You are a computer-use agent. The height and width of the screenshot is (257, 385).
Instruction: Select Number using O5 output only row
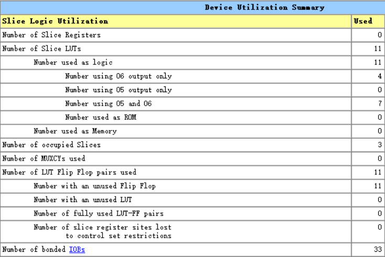pyautogui.click(x=192, y=90)
